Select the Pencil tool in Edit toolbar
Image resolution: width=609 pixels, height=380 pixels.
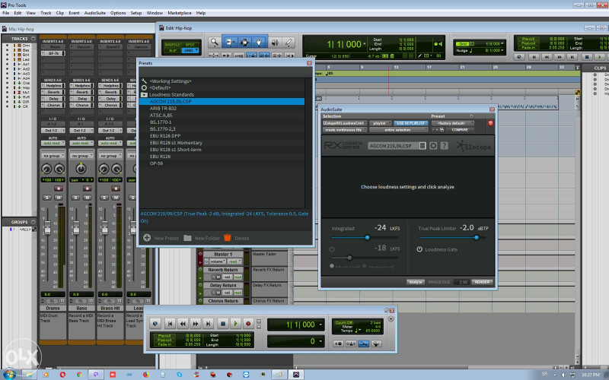pyautogui.click(x=289, y=42)
